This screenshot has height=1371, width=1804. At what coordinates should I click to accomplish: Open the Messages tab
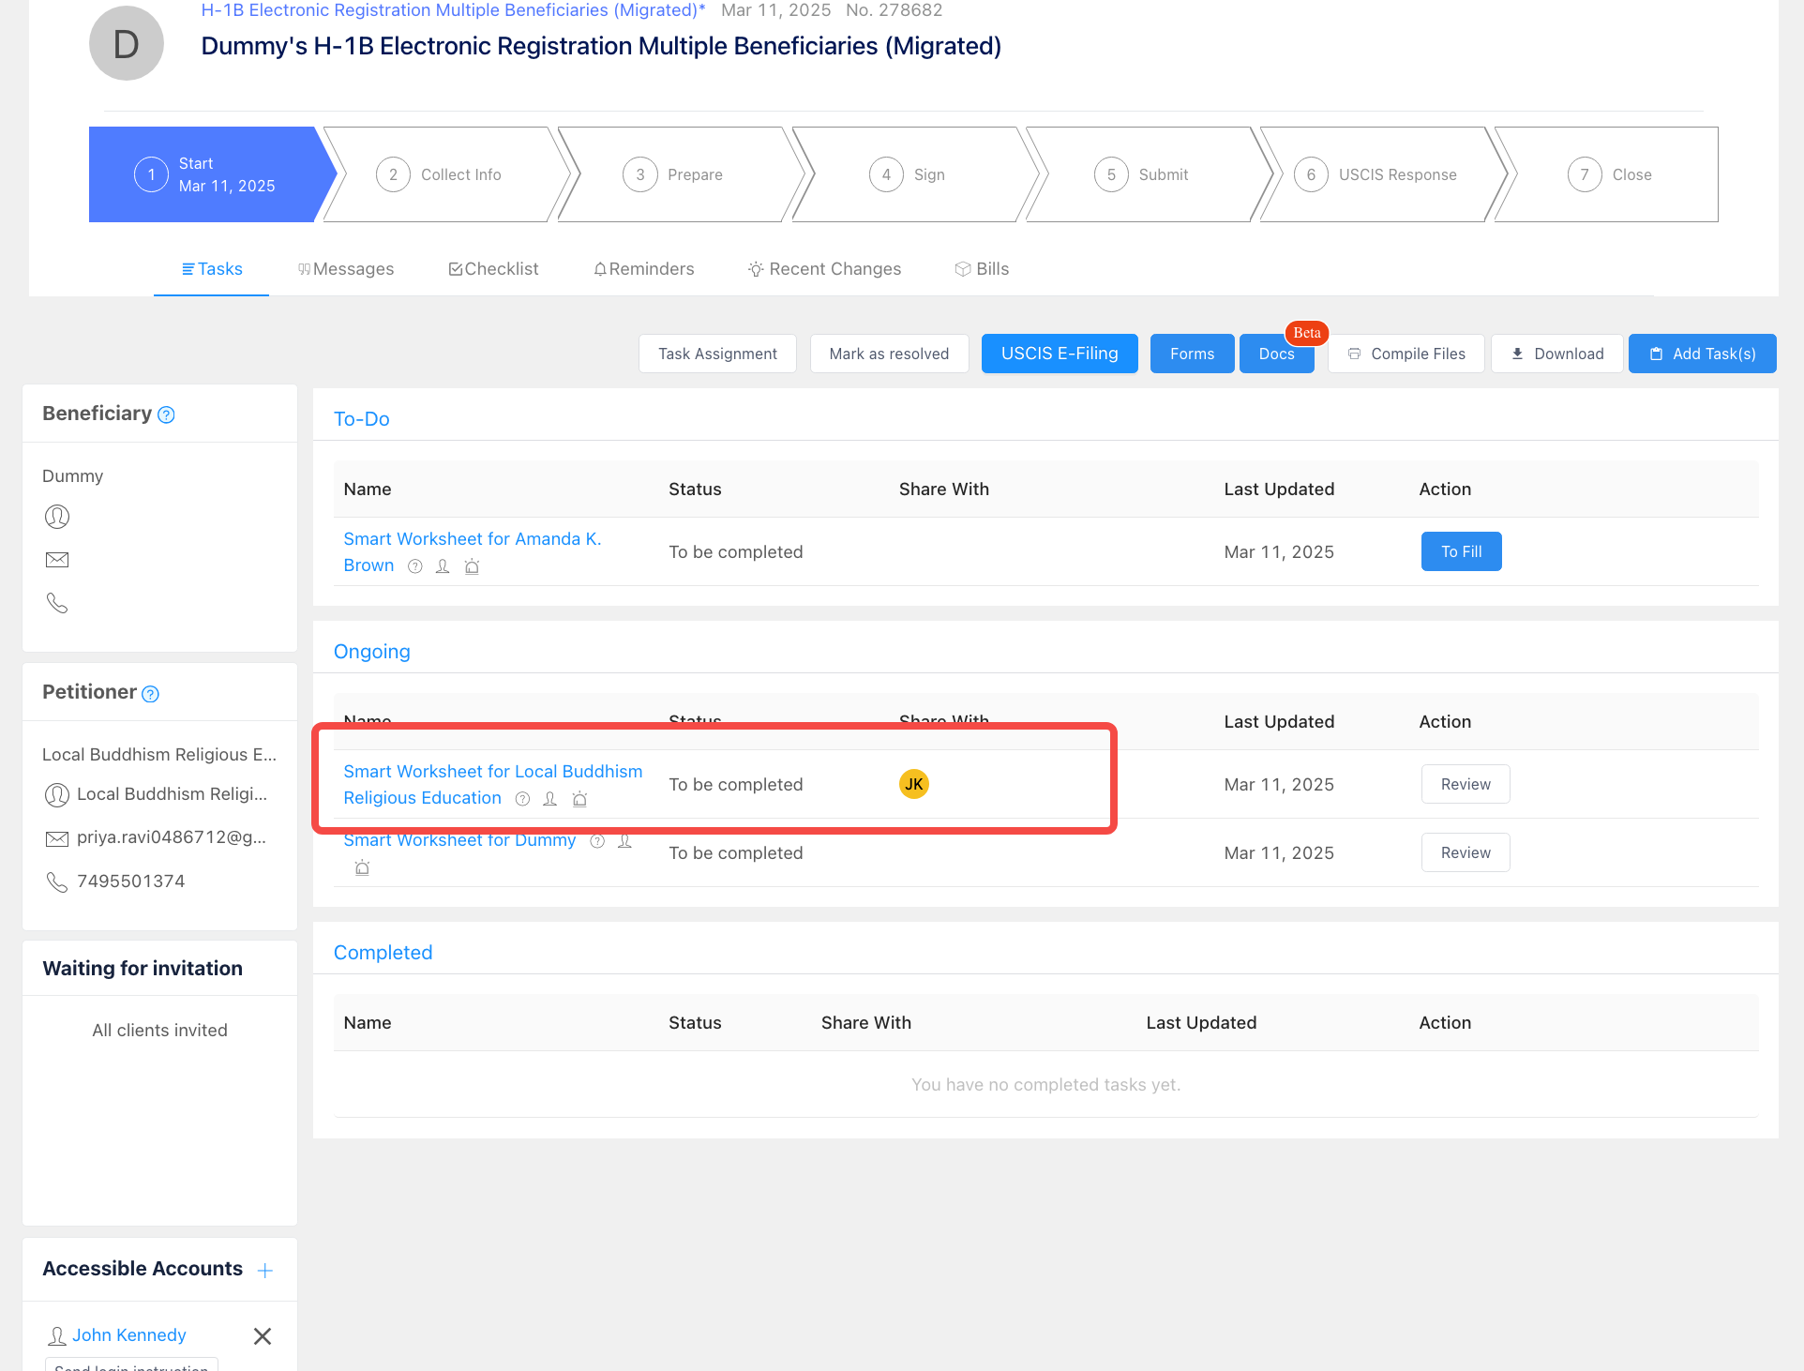coord(346,269)
